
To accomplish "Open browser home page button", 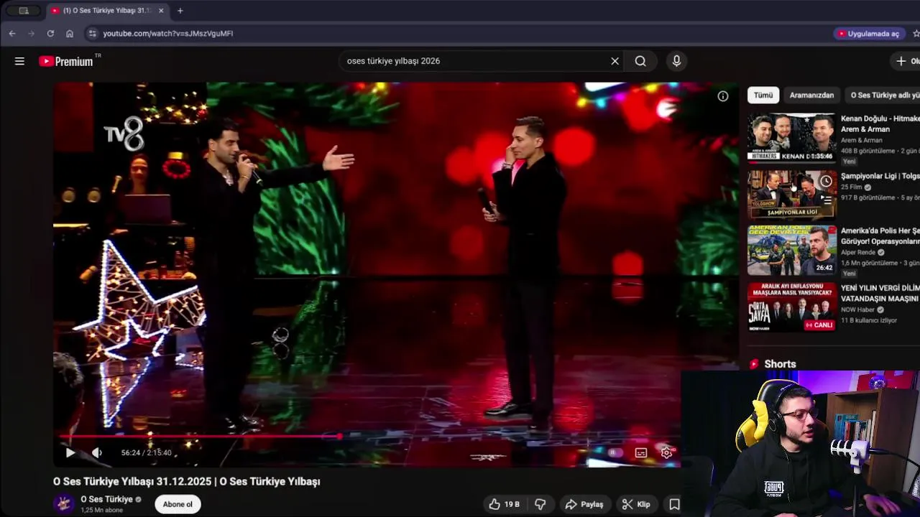I will tap(70, 33).
